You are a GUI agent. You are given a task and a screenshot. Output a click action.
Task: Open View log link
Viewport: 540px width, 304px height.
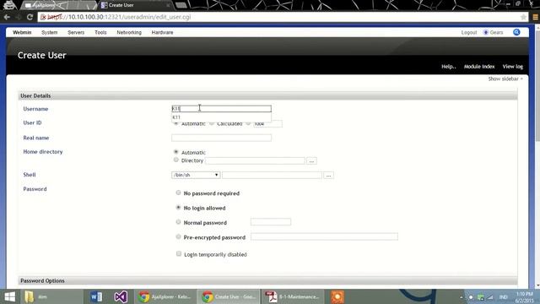(512, 67)
